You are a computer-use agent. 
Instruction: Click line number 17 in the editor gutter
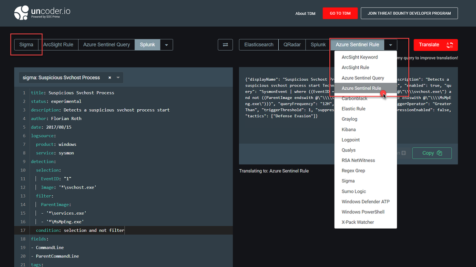(x=23, y=230)
